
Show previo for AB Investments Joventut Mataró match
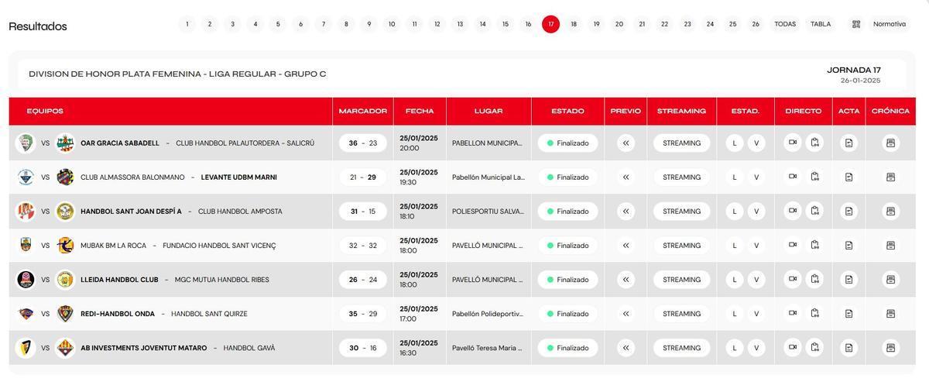point(626,348)
